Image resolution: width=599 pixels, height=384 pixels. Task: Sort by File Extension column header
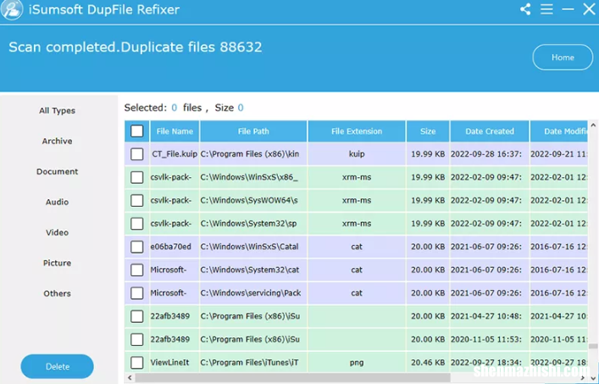pos(357,131)
